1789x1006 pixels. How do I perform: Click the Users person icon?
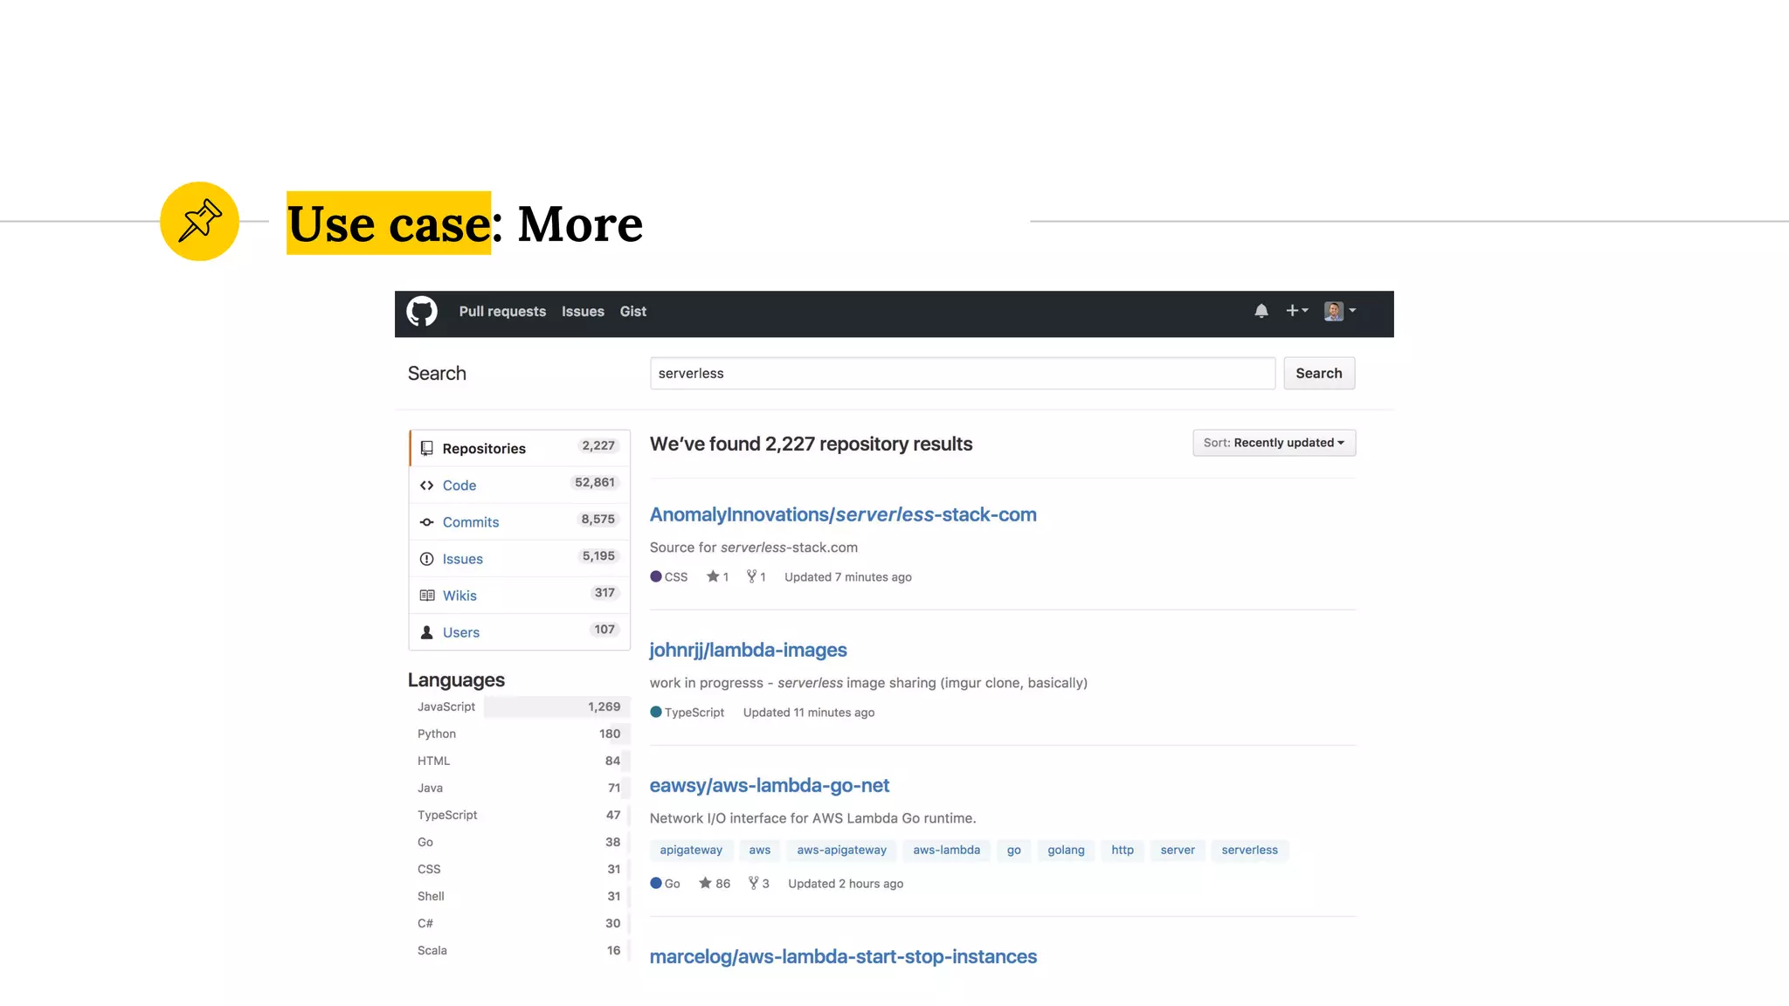(x=426, y=632)
